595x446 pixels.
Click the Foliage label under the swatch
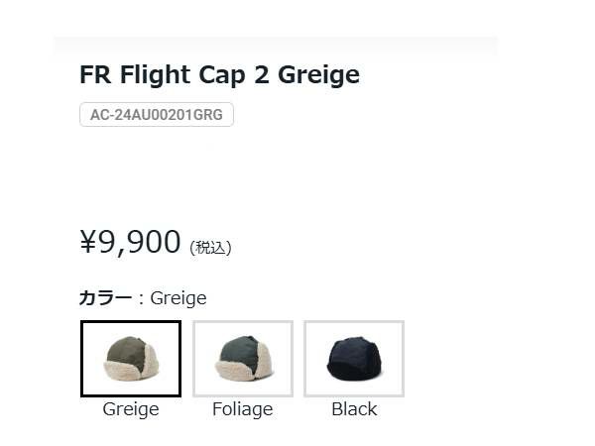[x=243, y=409]
